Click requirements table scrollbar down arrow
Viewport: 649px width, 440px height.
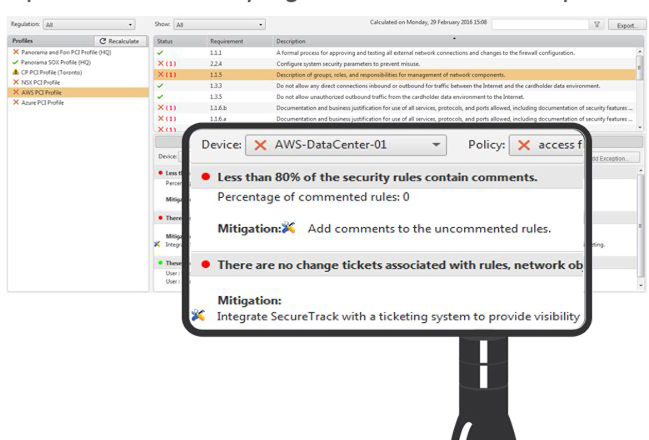coord(640,126)
